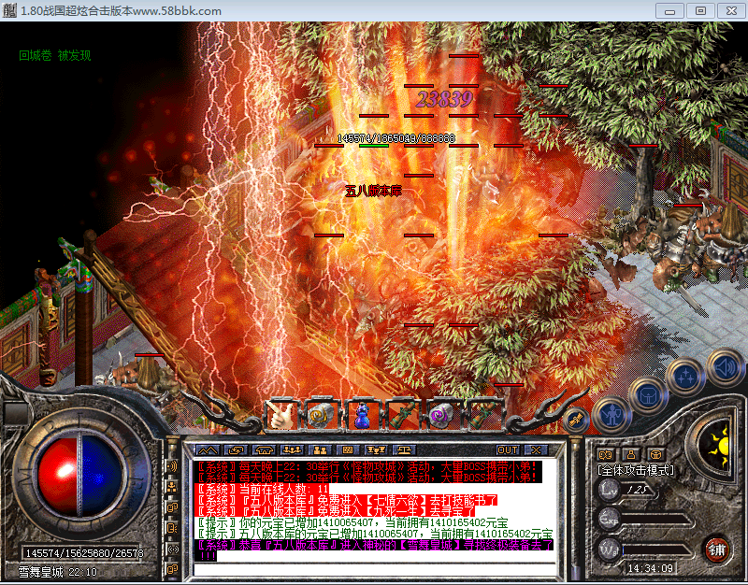Click the game clock reading 14:34:09
This screenshot has height=585, width=748.
pyautogui.click(x=650, y=568)
